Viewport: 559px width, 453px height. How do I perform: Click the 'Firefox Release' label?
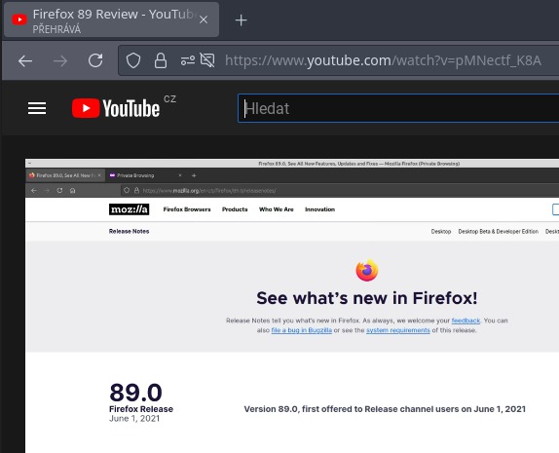coord(141,409)
